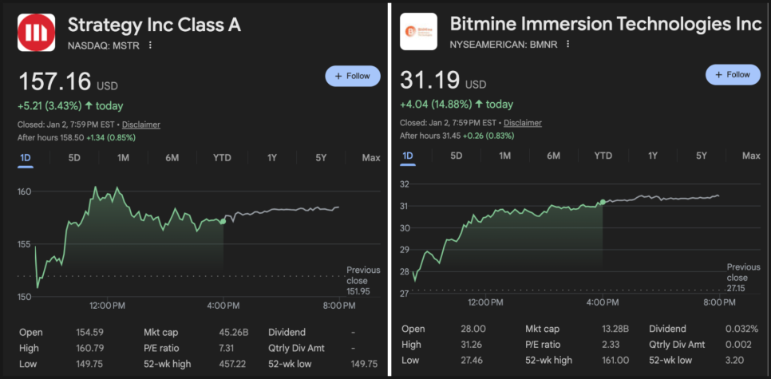Open the three-dot menu beside NASDAQ: MSTR
The height and width of the screenshot is (379, 771).
pos(150,45)
